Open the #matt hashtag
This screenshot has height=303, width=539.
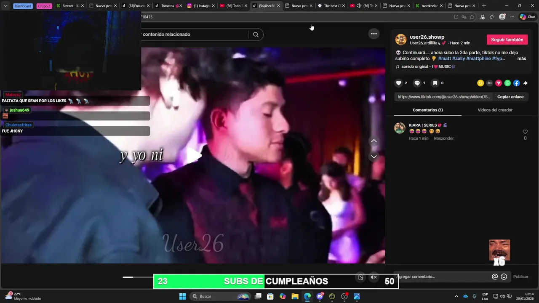tap(444, 58)
